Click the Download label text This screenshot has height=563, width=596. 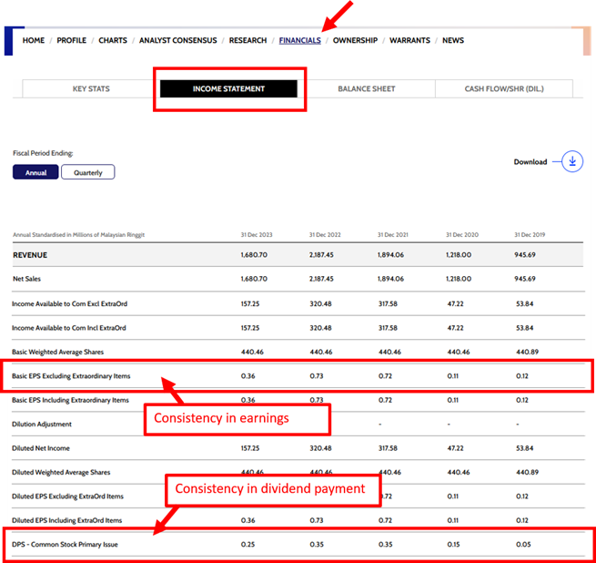(530, 162)
